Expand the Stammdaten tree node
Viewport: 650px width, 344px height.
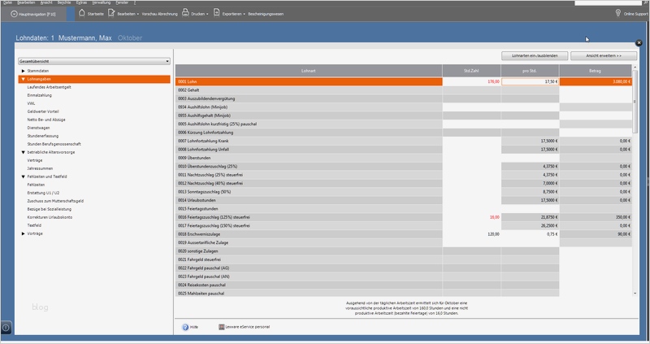click(x=24, y=71)
